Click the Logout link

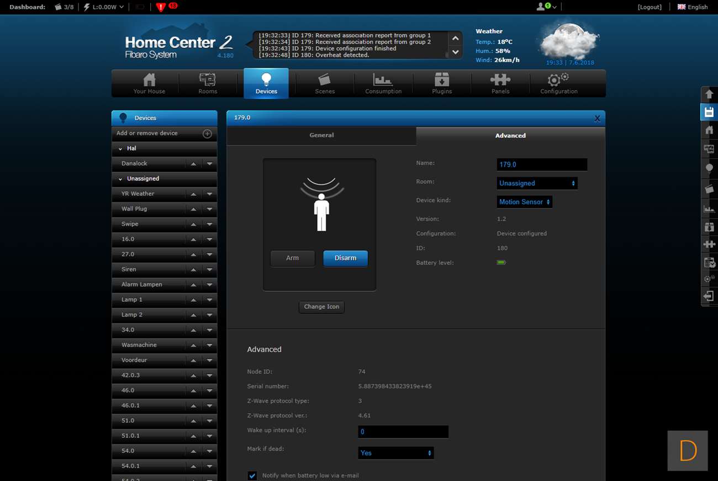point(650,7)
